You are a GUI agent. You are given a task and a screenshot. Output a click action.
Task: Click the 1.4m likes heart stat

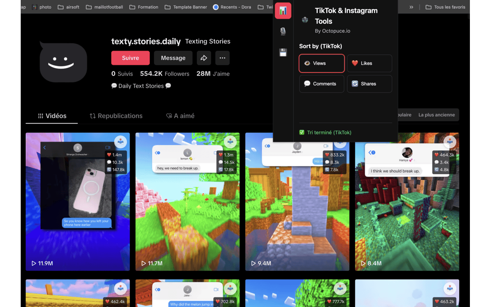pos(114,155)
